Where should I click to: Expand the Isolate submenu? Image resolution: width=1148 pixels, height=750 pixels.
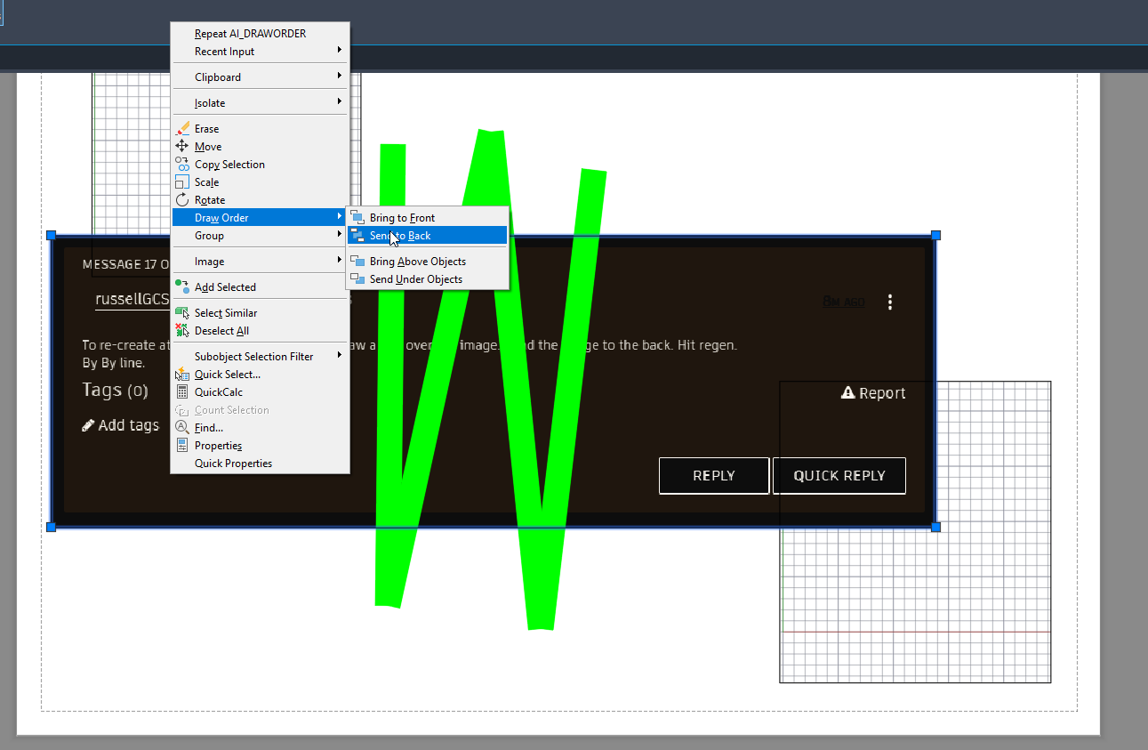click(222, 102)
